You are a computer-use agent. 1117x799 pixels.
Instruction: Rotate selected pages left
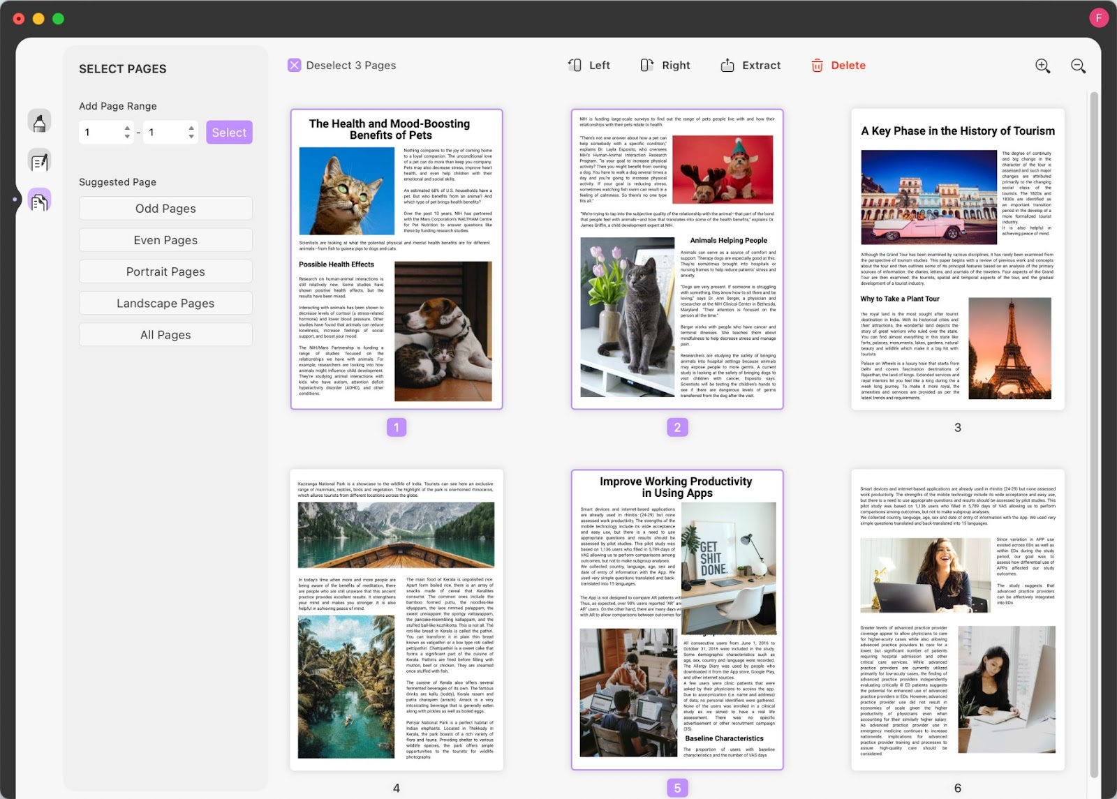[x=589, y=66]
